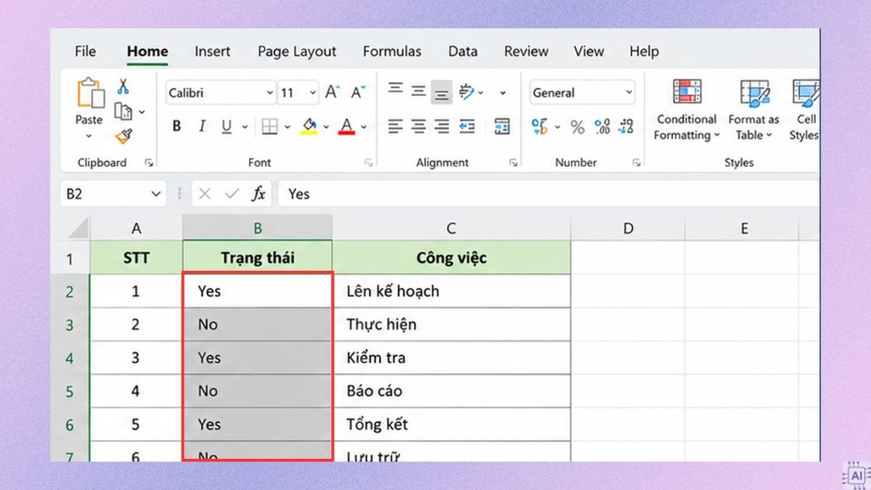871x490 pixels.
Task: Click the highlighted Bottom Align icon
Action: (x=441, y=92)
